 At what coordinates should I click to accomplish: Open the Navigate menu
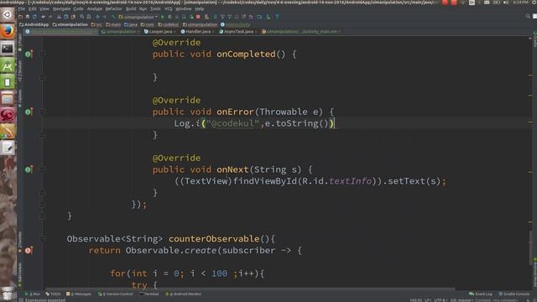click(61, 8)
